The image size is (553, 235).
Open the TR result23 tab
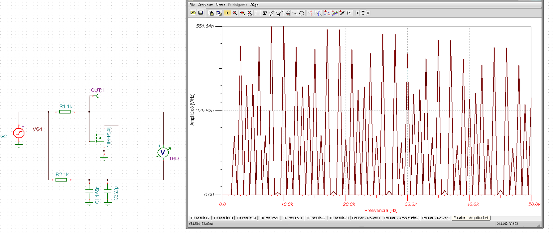point(339,218)
